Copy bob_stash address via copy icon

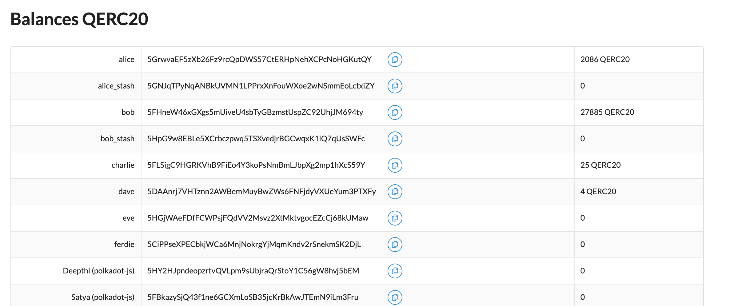395,139
